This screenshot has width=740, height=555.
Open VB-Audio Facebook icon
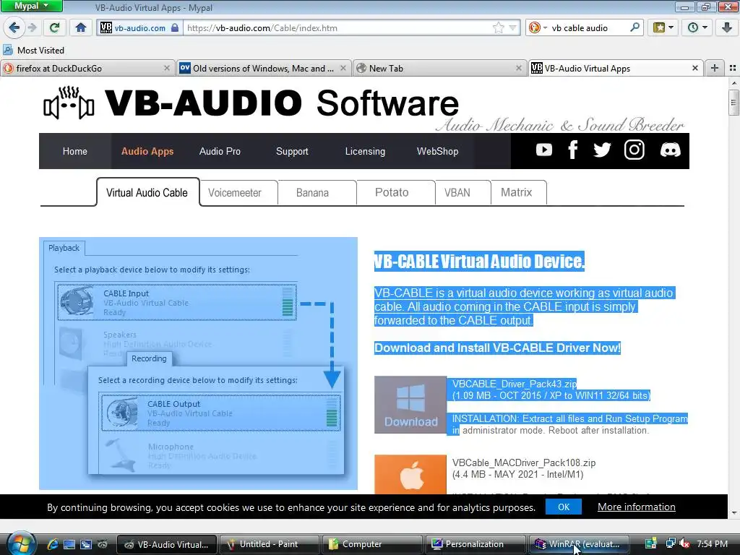click(x=572, y=150)
